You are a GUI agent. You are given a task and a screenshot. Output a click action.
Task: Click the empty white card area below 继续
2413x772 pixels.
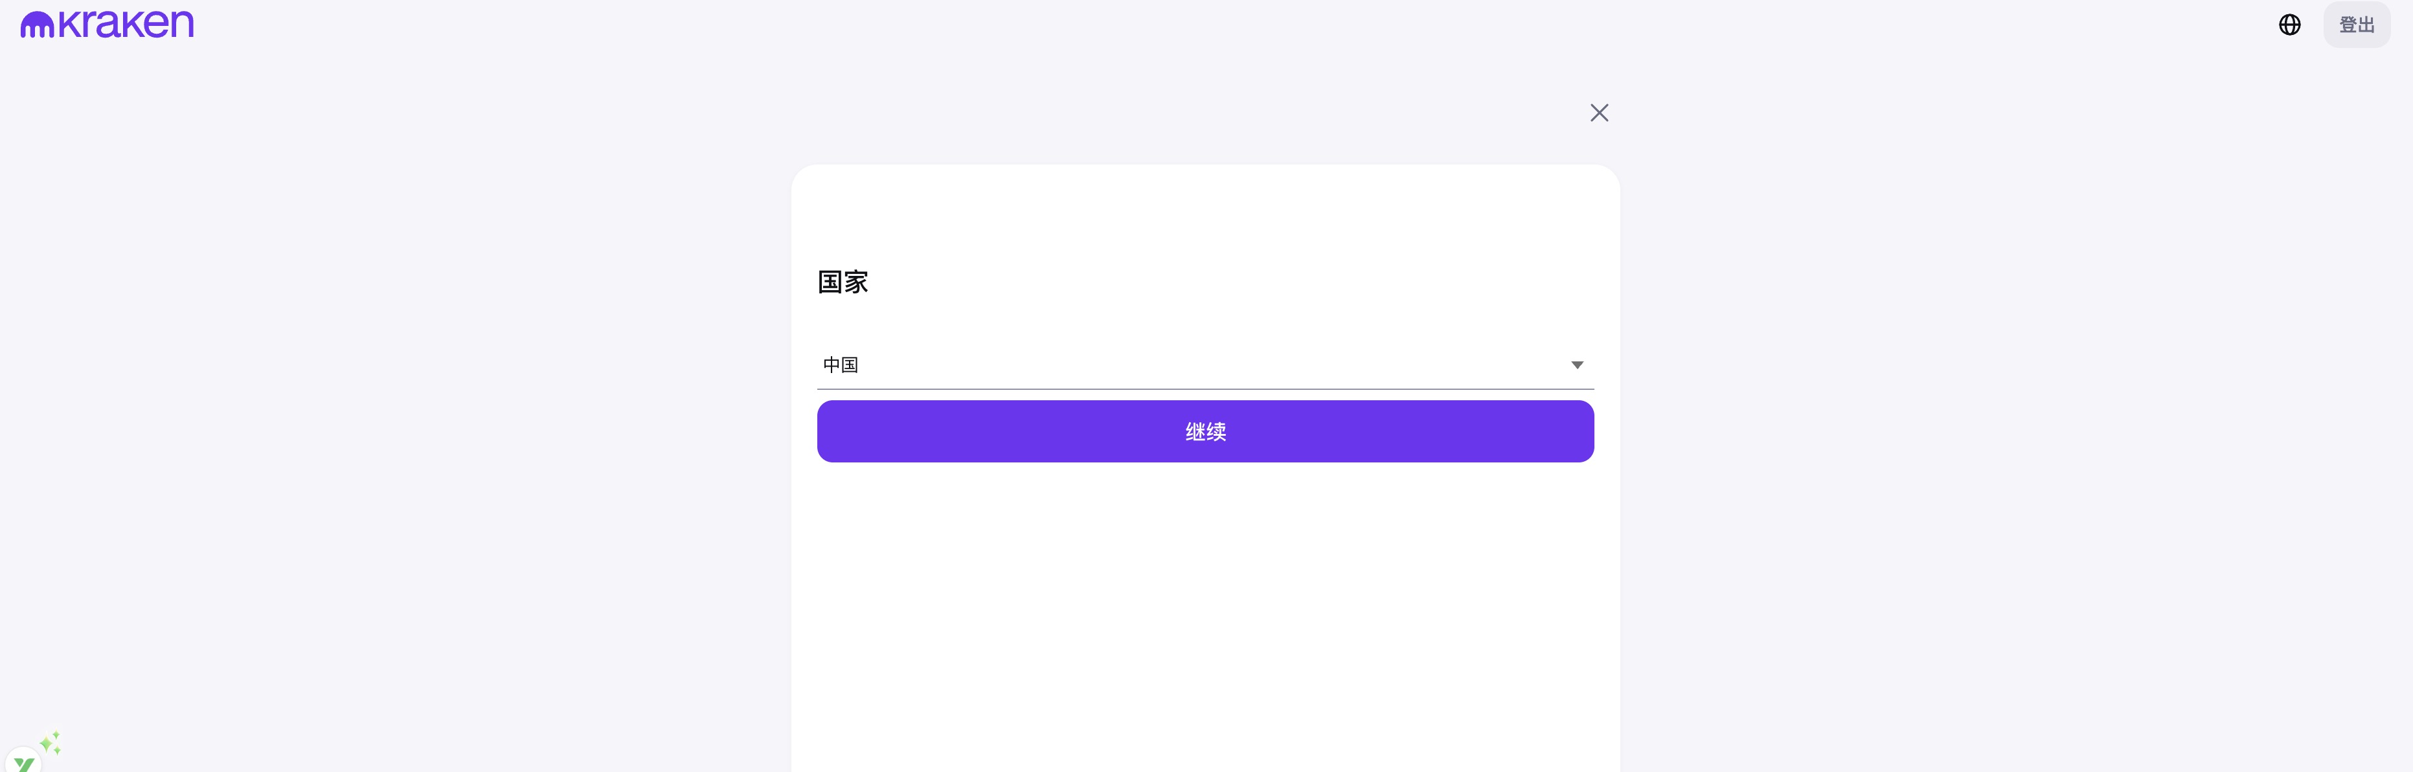point(1205,609)
